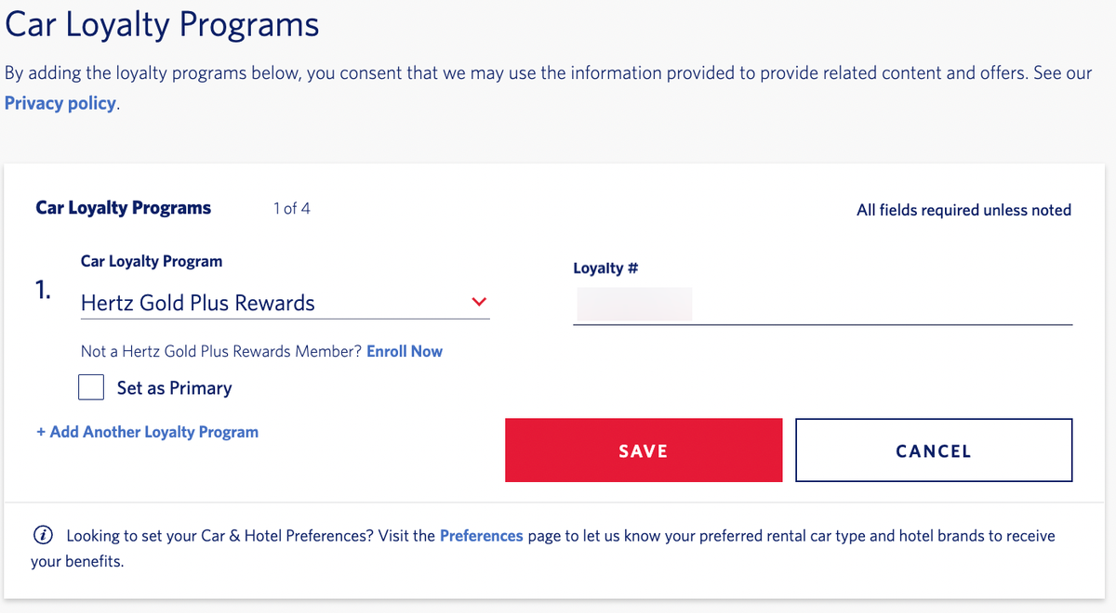
Task: Enable primary status for the Hertz program
Action: tap(91, 387)
